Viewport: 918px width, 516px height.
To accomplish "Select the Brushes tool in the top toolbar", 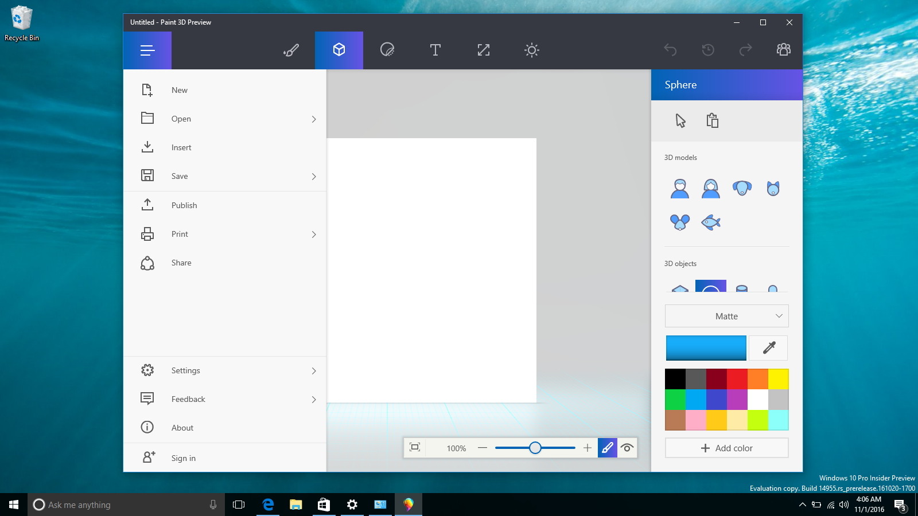I will (290, 50).
